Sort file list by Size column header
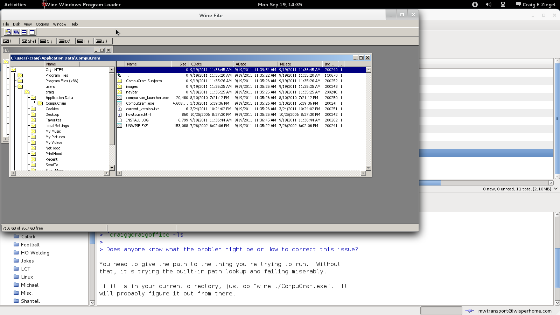Screen dimensions: 560x315 tap(180, 64)
